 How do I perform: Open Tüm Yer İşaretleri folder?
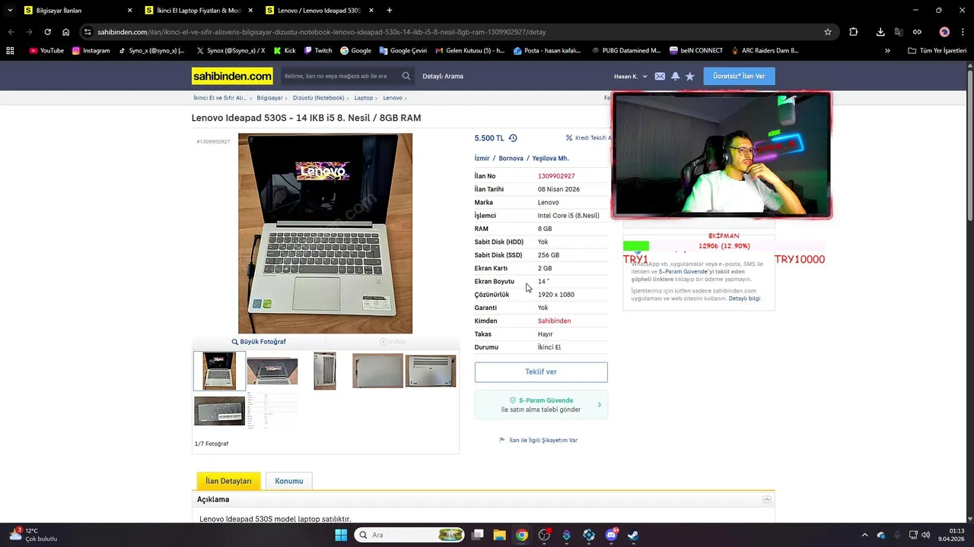coord(937,51)
